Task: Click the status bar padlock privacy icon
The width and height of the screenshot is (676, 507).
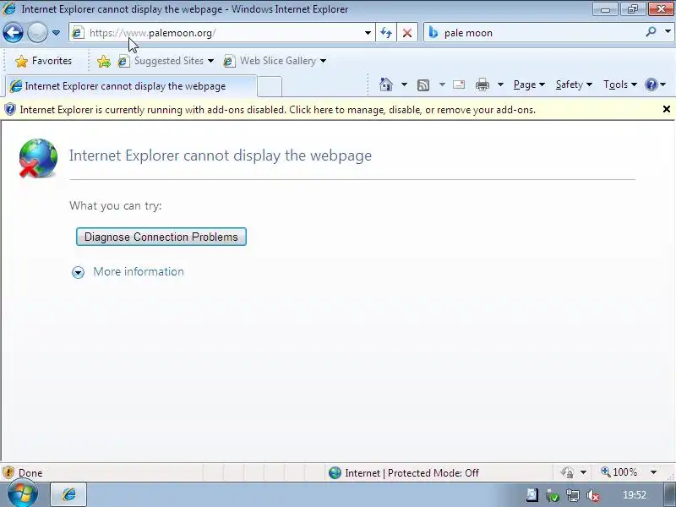Action: pyautogui.click(x=567, y=472)
